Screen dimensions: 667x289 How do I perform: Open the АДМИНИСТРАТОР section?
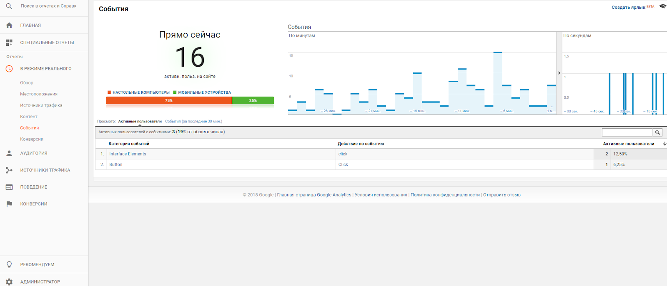tap(40, 282)
